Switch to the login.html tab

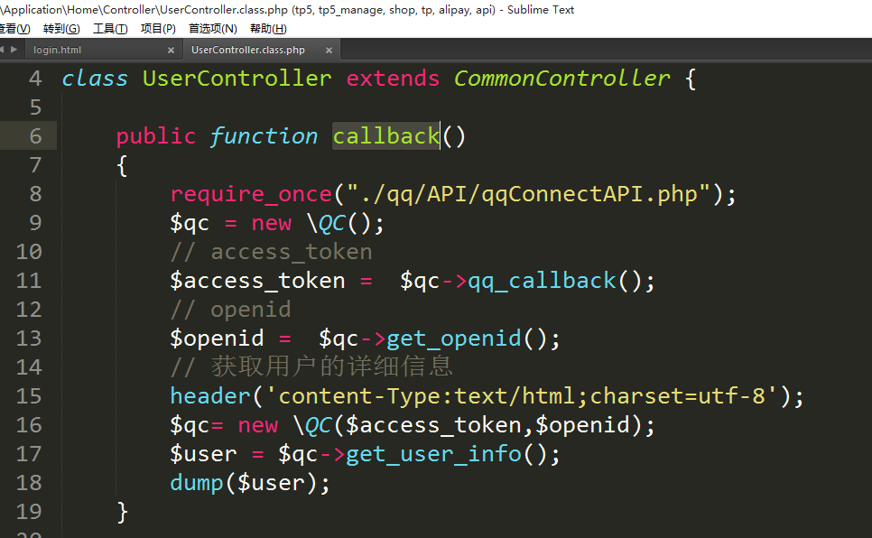click(x=58, y=51)
